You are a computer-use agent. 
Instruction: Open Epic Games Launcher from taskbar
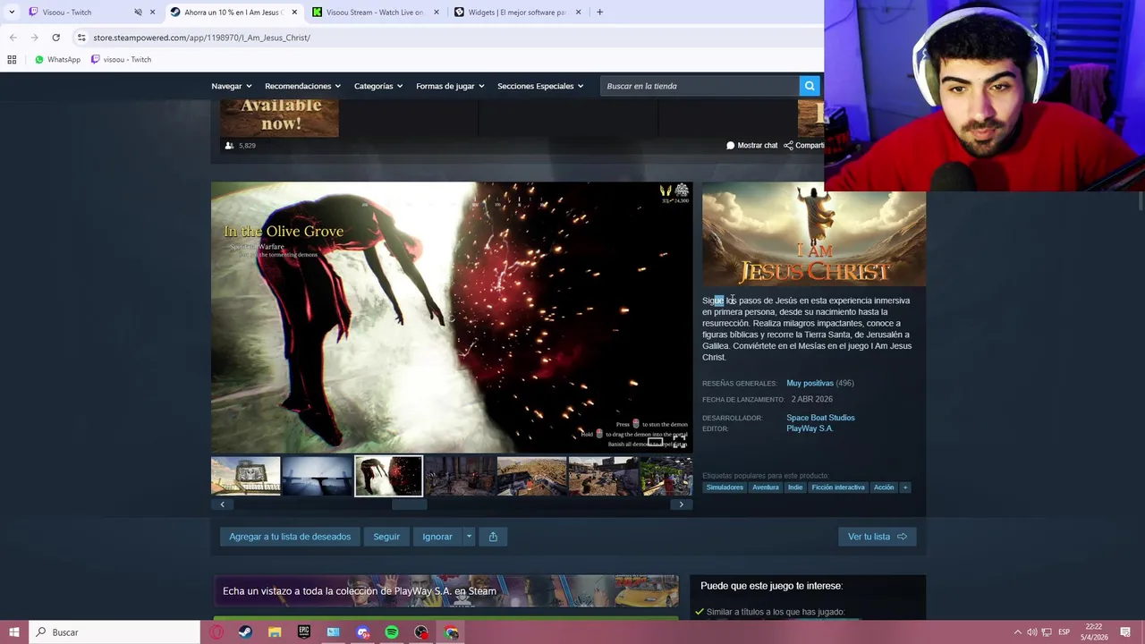point(304,632)
